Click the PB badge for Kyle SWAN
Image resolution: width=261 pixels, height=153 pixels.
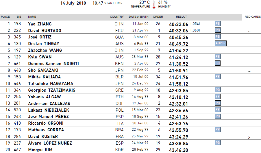pos(218,56)
